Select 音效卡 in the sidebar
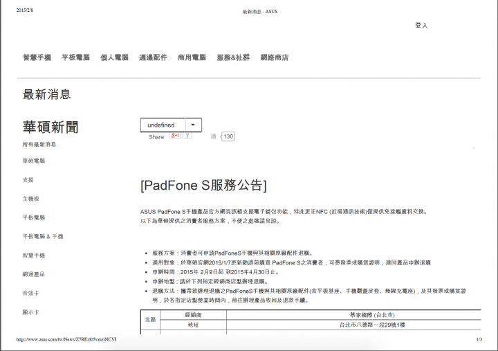498x351 pixels. pyautogui.click(x=31, y=293)
